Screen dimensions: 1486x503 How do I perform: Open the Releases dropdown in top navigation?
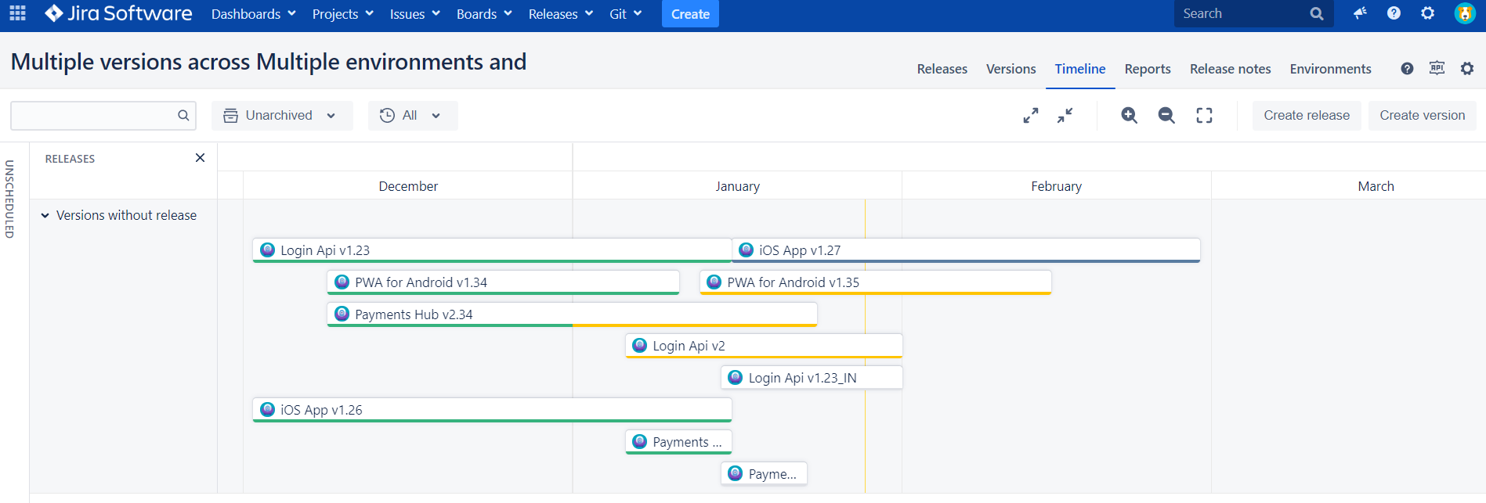tap(561, 14)
